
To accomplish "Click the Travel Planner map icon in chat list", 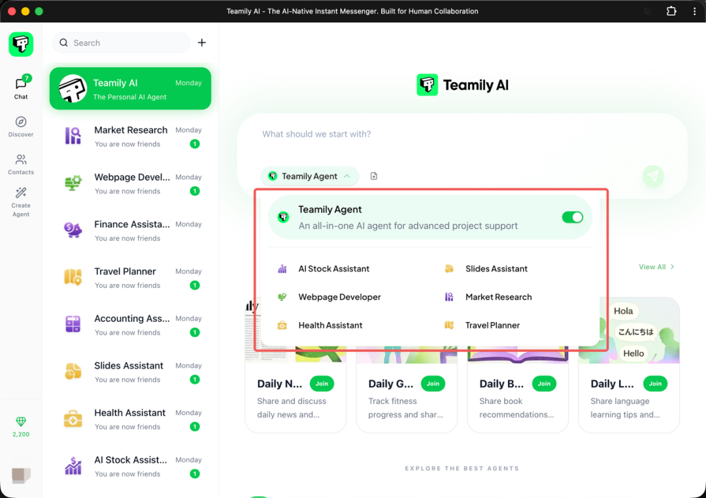I will tap(73, 277).
